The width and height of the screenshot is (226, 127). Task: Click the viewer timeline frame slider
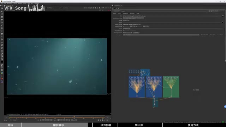tap(56, 117)
